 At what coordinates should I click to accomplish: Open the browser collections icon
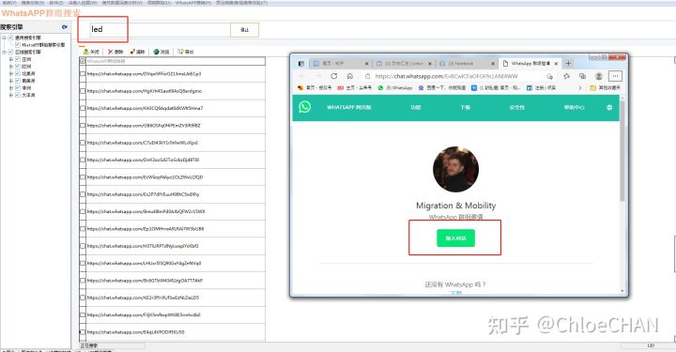(x=582, y=76)
